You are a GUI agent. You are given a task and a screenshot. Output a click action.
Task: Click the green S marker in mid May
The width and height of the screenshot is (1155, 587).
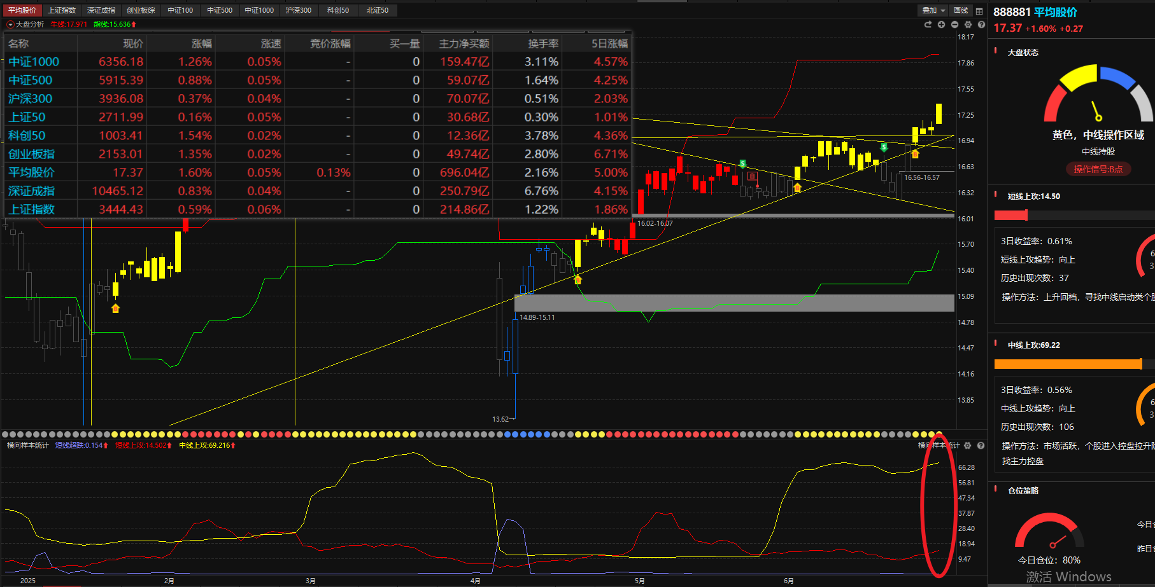click(742, 164)
